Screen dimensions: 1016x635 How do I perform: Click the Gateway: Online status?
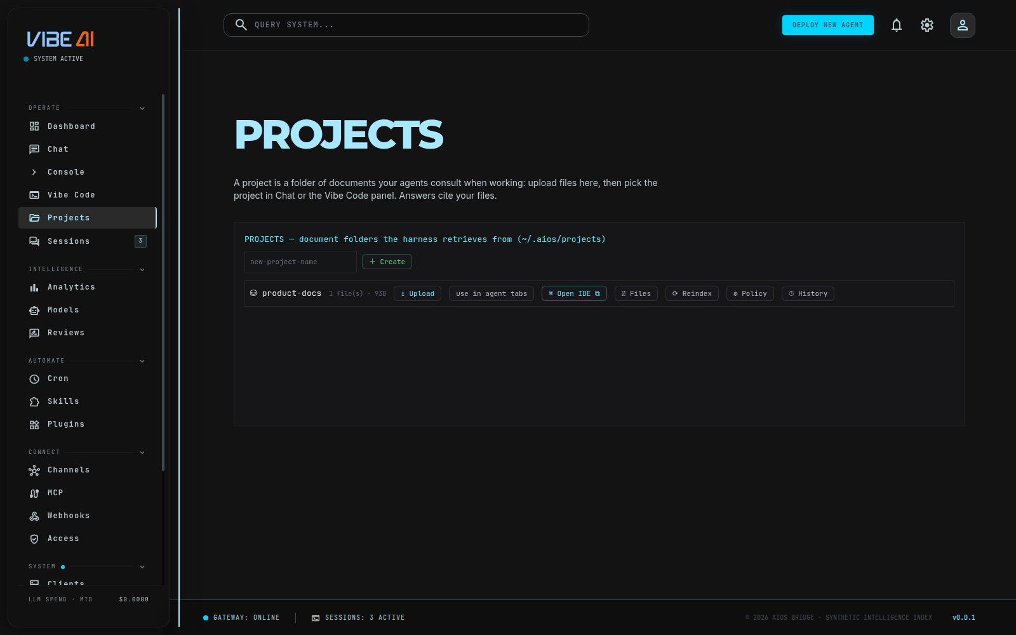[241, 618]
